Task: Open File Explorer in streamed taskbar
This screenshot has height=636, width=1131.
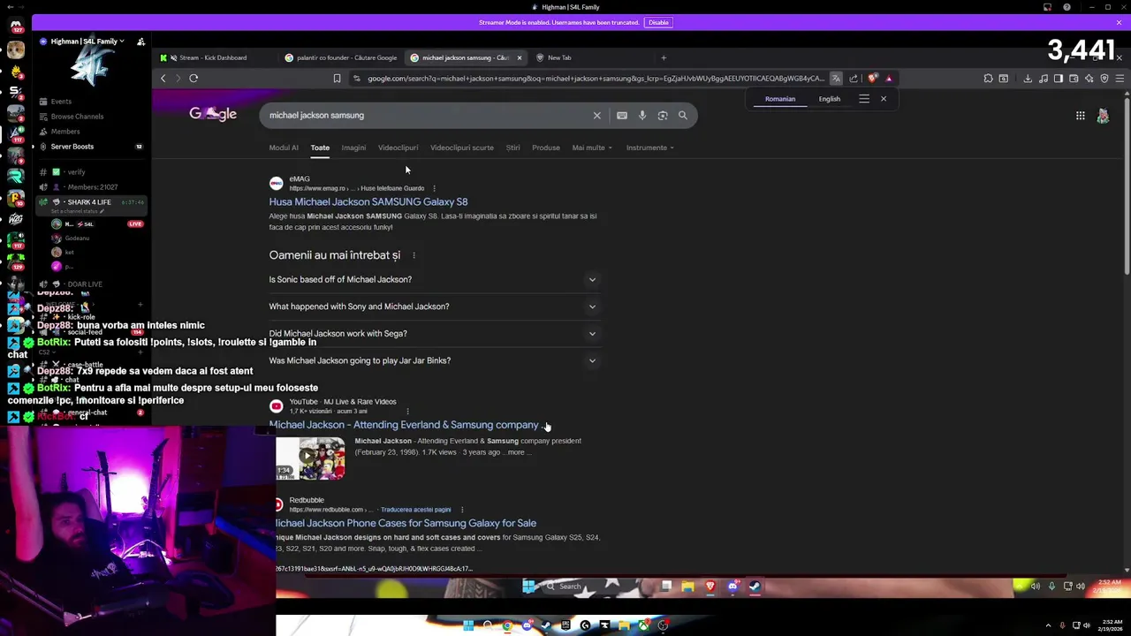Action: tap(687, 586)
